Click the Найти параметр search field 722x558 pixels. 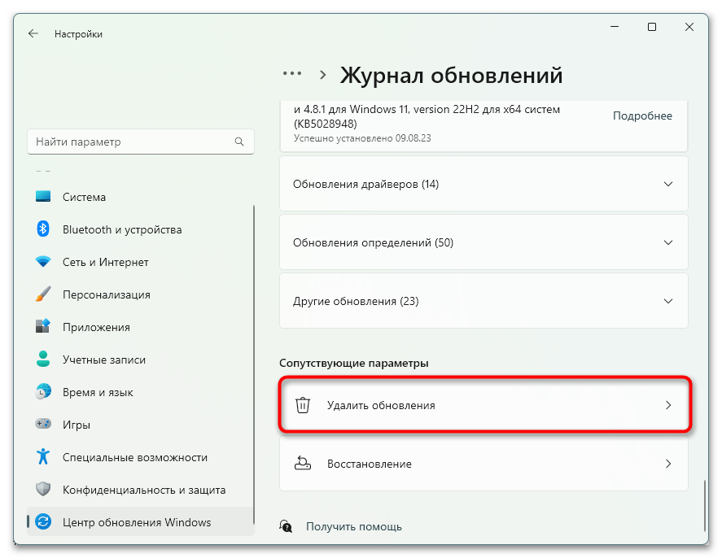coord(141,142)
